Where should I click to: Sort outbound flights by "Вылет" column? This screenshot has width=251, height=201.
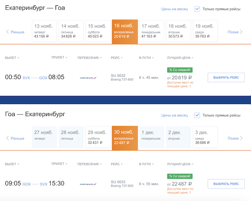(12, 58)
